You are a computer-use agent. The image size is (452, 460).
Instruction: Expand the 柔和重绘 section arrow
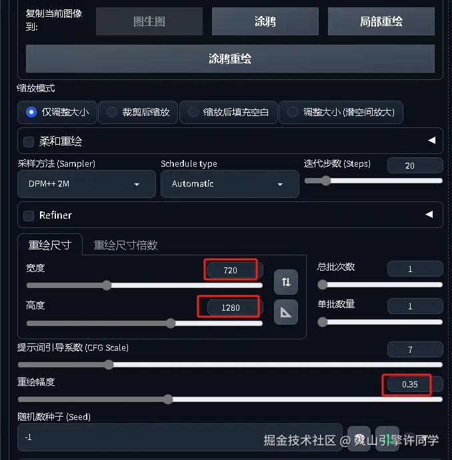[x=431, y=141]
